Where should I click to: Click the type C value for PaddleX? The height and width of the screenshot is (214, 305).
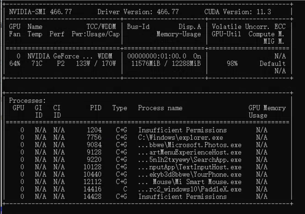(x=125, y=189)
